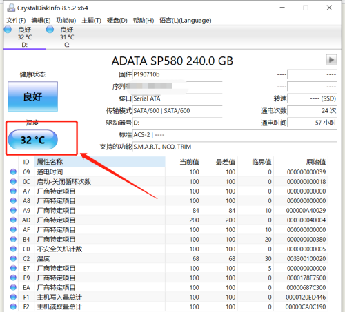Click status dot of row C0

click(x=13, y=249)
